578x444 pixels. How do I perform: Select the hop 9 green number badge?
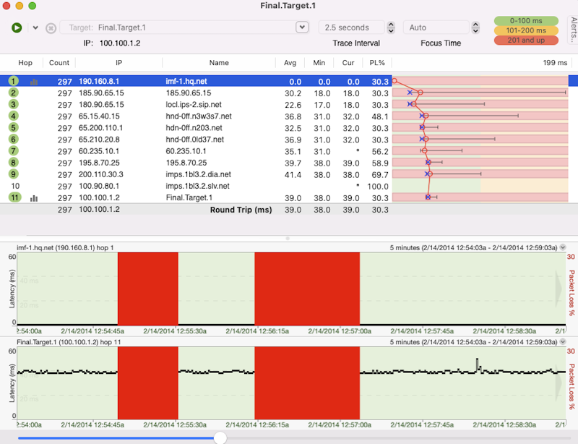tap(14, 174)
